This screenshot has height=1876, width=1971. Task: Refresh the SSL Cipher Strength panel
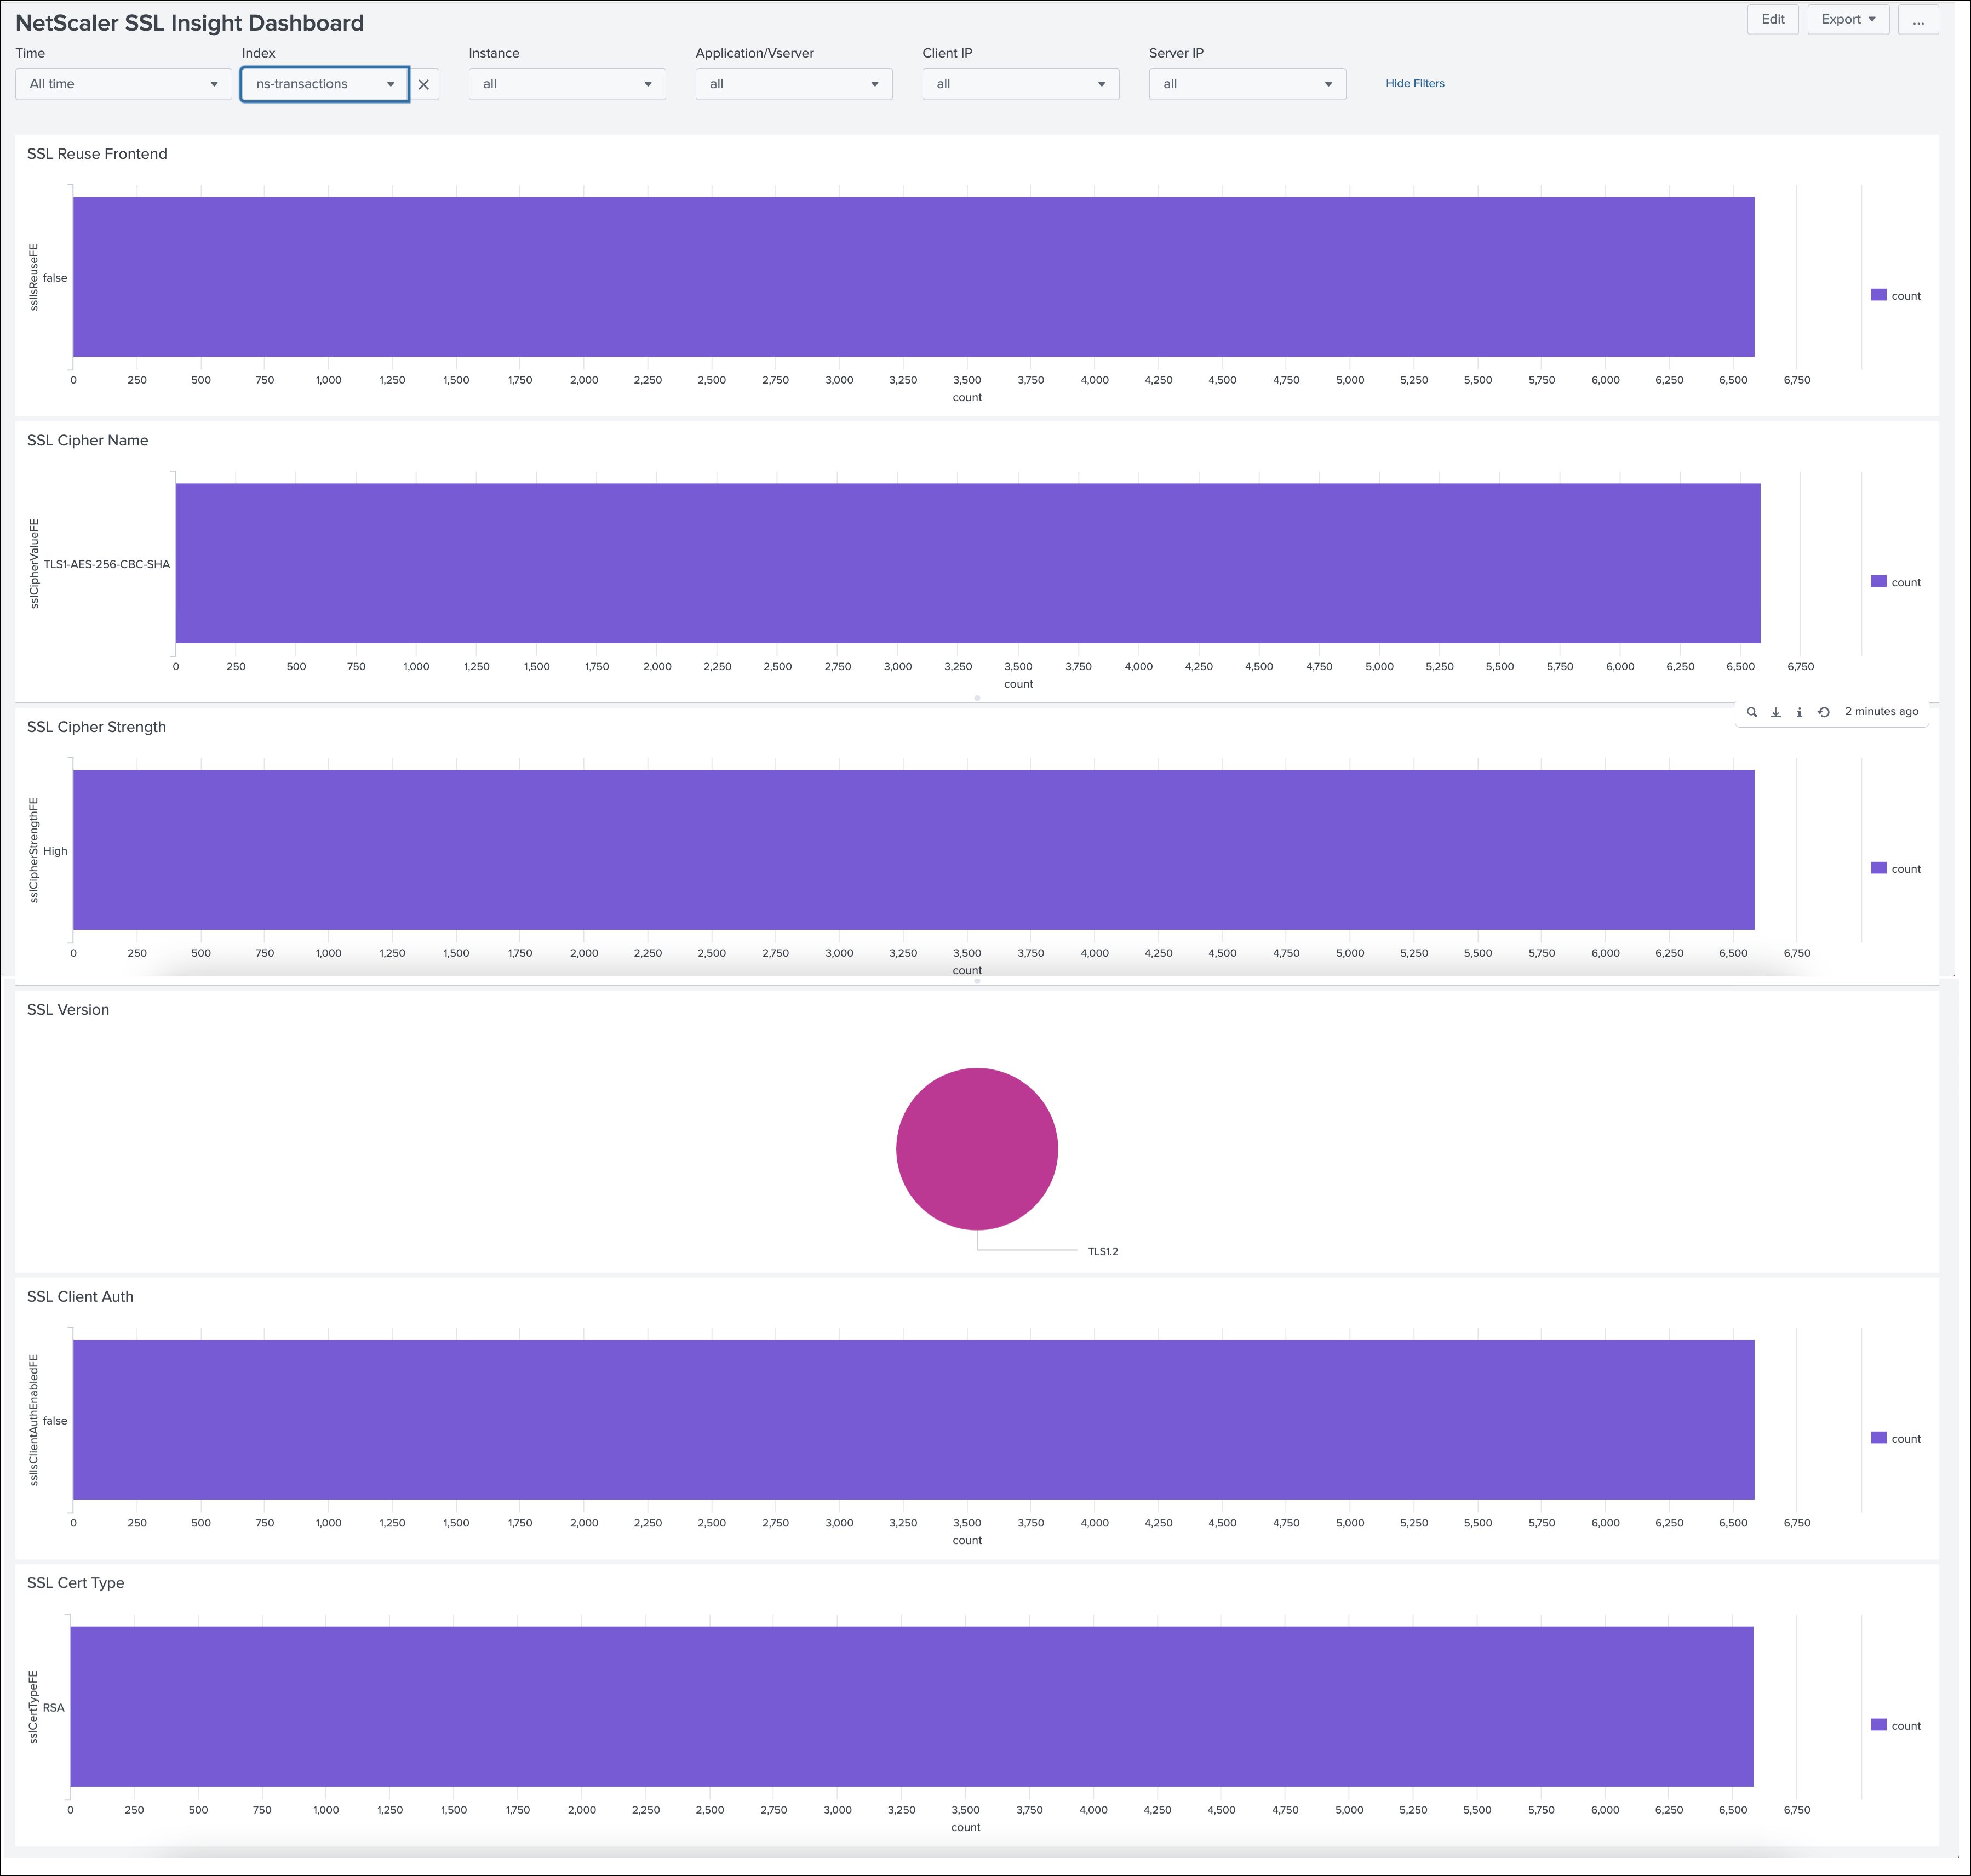[1823, 712]
